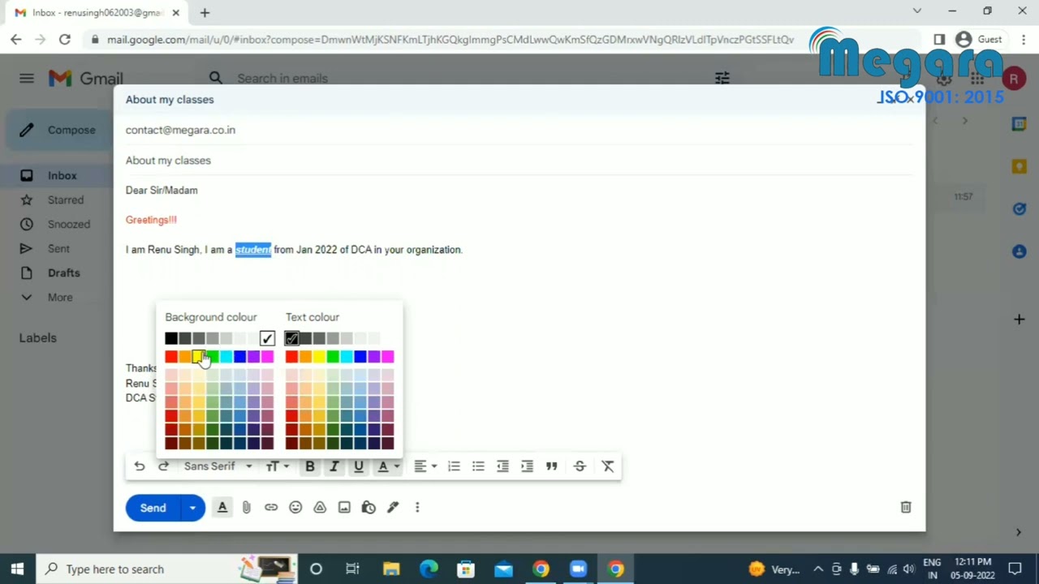Screen dimensions: 1039x584
Task: Pick magenta text colour swatch
Action: click(x=387, y=357)
